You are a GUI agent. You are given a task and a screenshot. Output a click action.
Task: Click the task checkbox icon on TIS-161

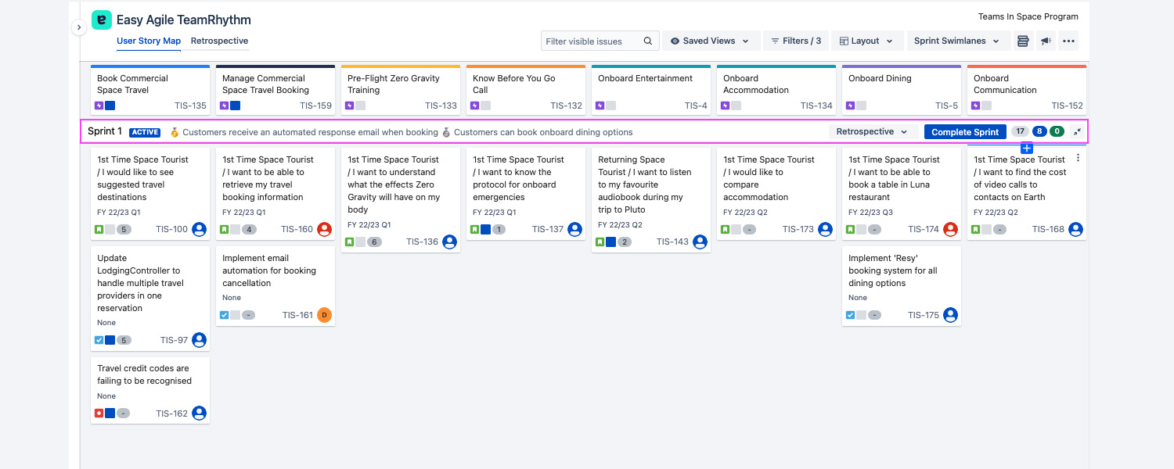pos(225,315)
